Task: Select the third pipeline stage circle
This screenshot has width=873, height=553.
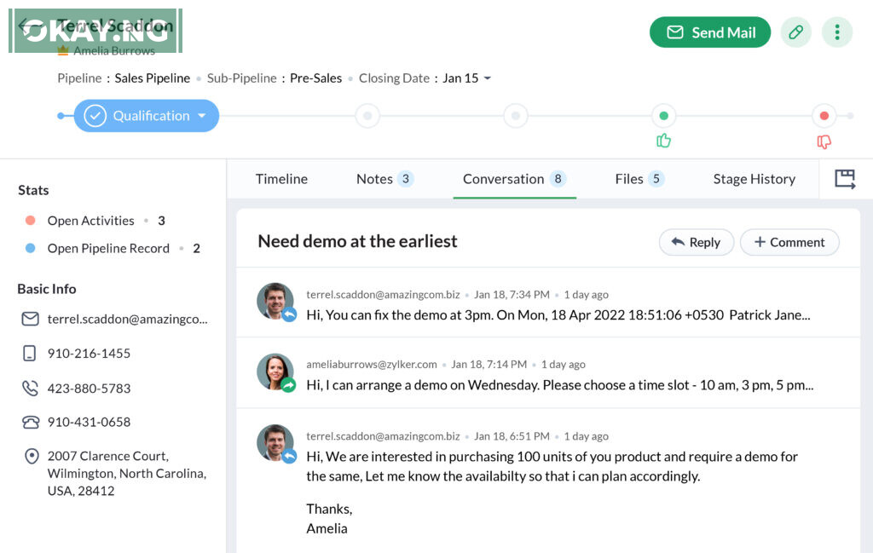Action: (515, 116)
